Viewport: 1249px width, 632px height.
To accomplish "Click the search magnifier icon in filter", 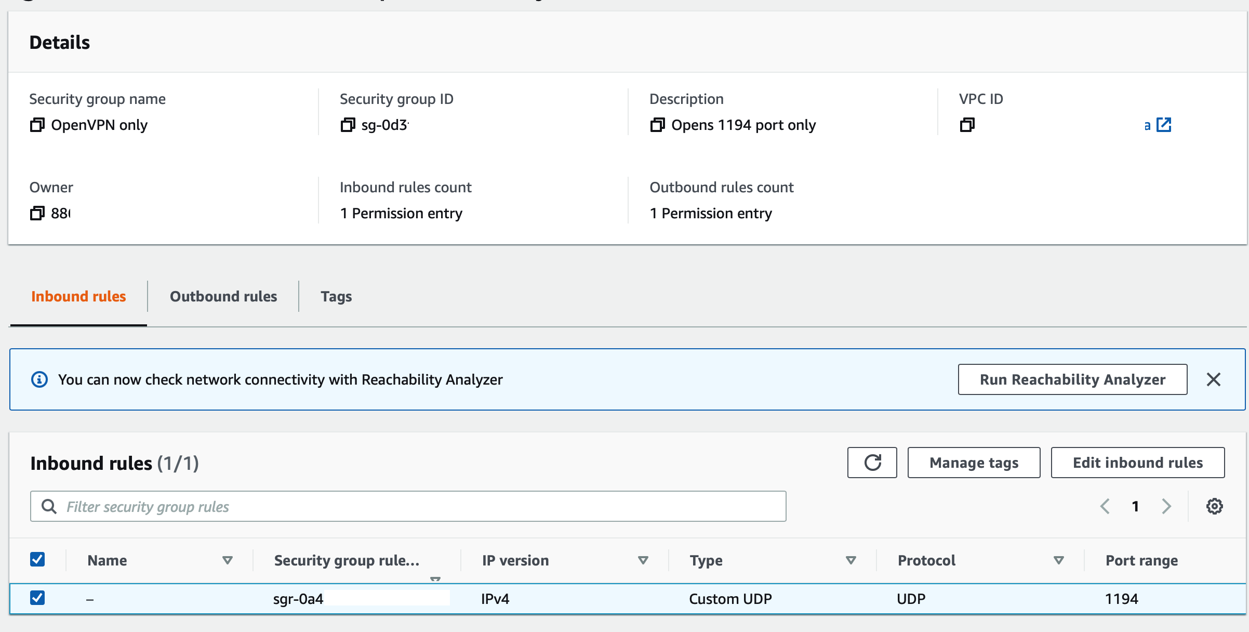I will (x=49, y=506).
